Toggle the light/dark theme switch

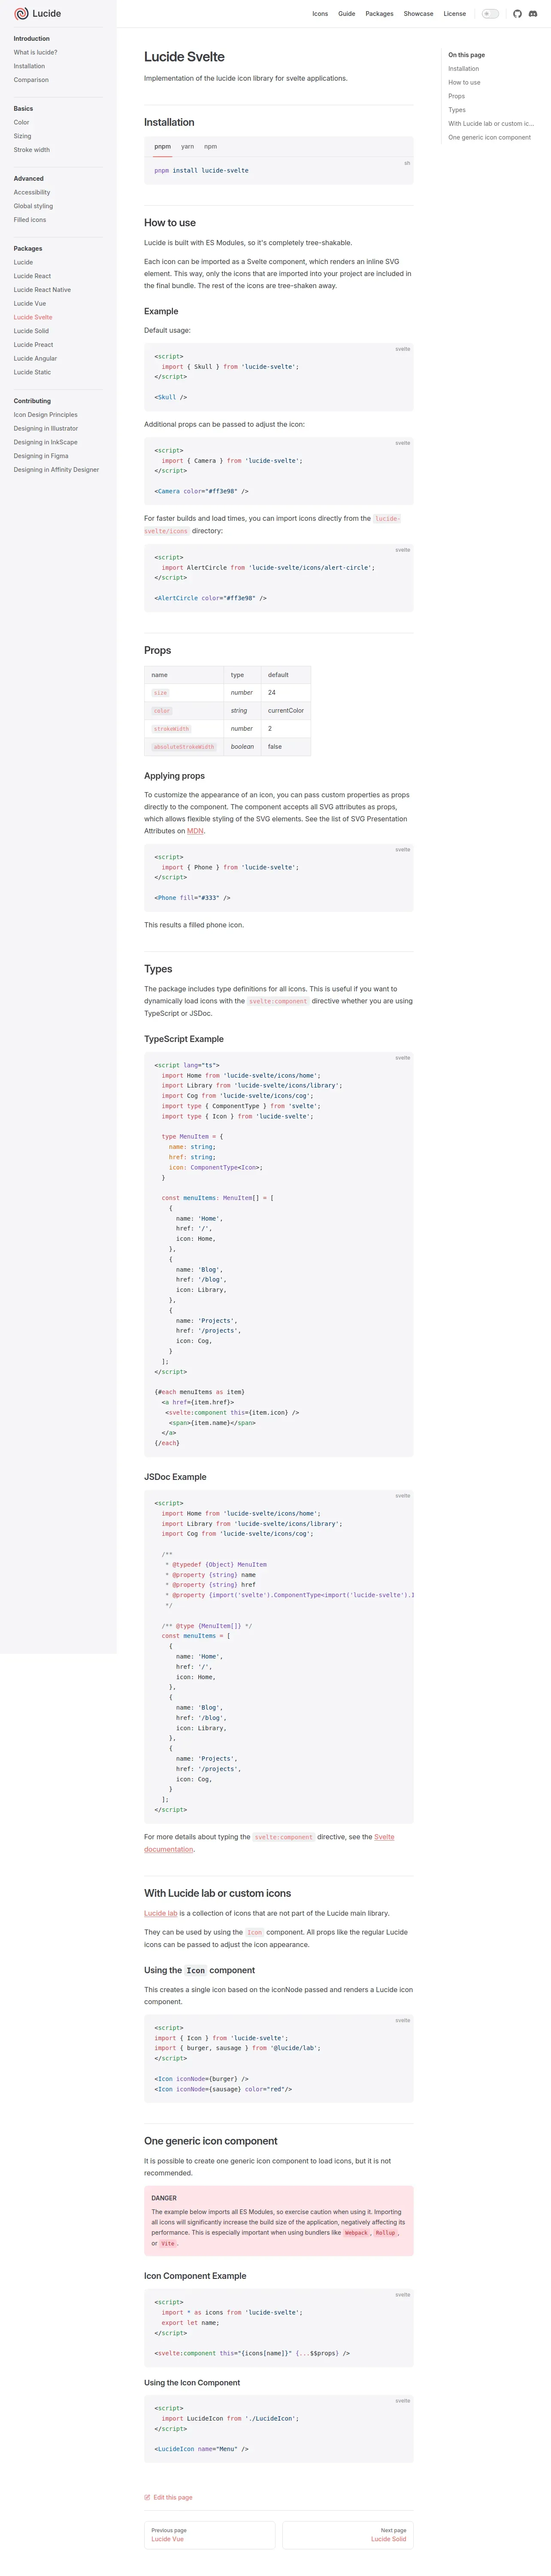490,14
